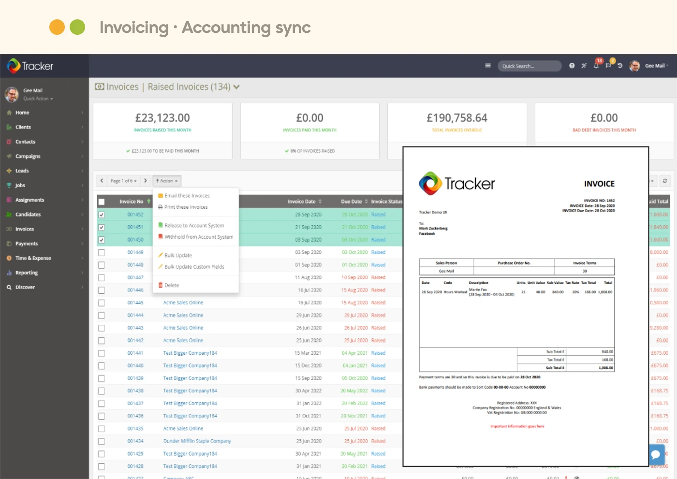Open invoice number 001441 link
This screenshot has width=677, height=479.
135,353
